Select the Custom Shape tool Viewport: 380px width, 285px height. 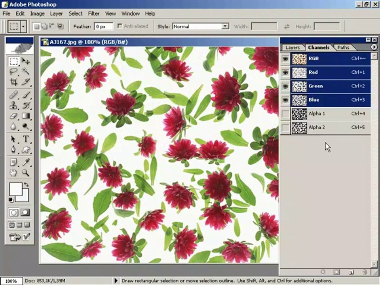click(26, 149)
